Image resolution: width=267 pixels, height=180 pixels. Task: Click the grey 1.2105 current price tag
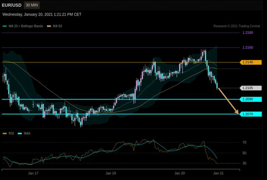[x=251, y=88]
